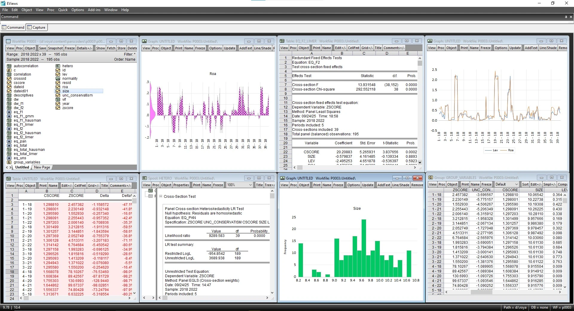Toggle Edit+/- in the GROUP_VARIABLES window
The width and height of the screenshot is (574, 311).
[x=535, y=184]
